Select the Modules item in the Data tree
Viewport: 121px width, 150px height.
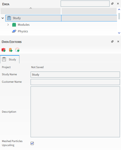[x=24, y=25]
